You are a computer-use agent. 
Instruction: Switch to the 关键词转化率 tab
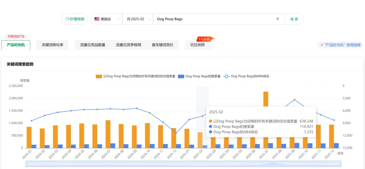click(52, 45)
